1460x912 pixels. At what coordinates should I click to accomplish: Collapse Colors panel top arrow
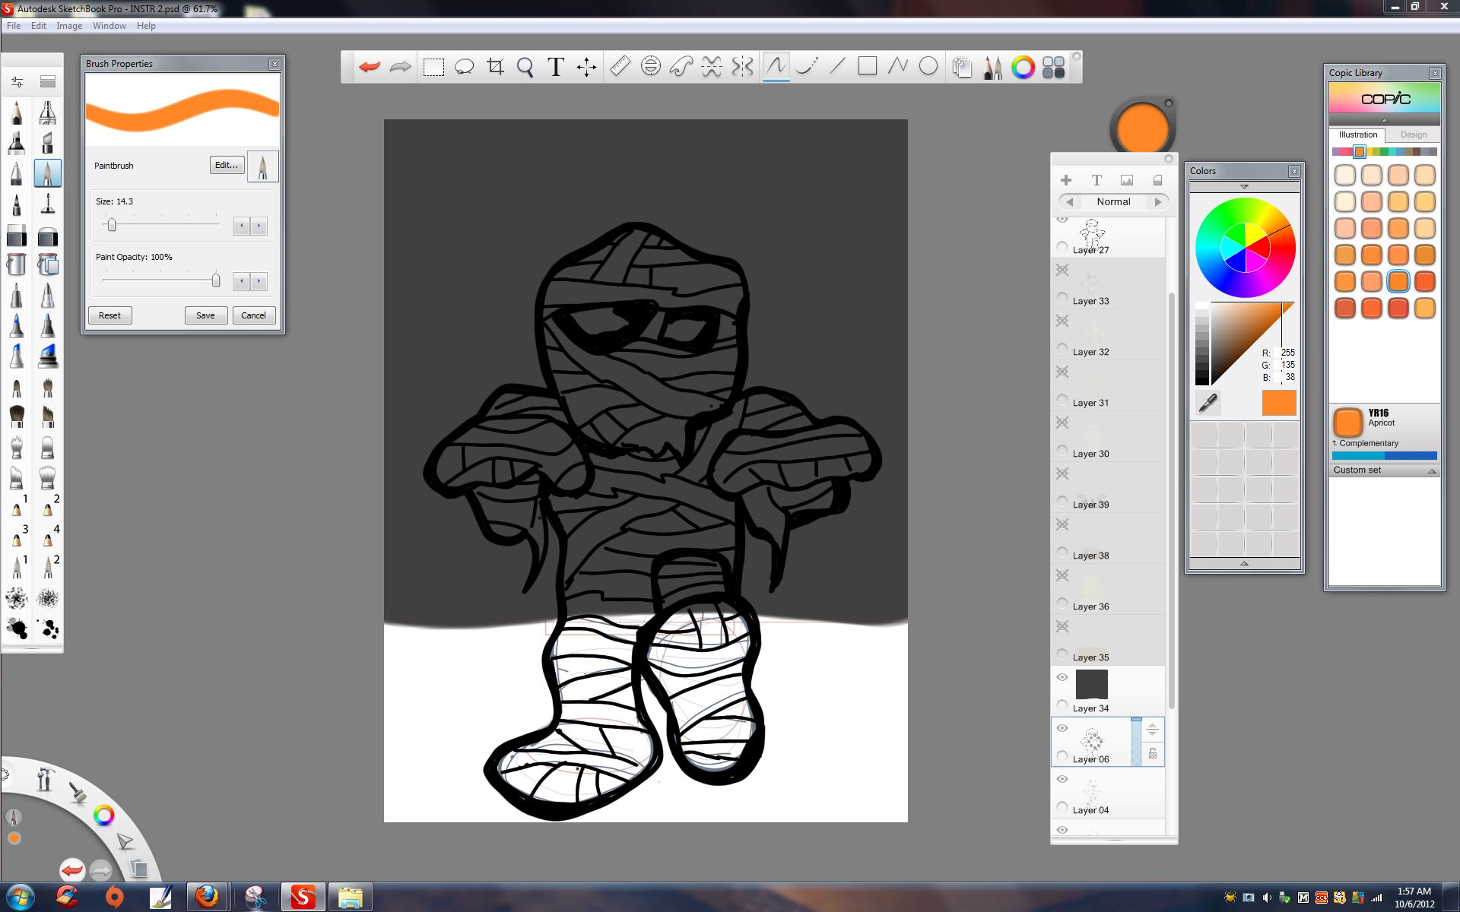click(1244, 187)
